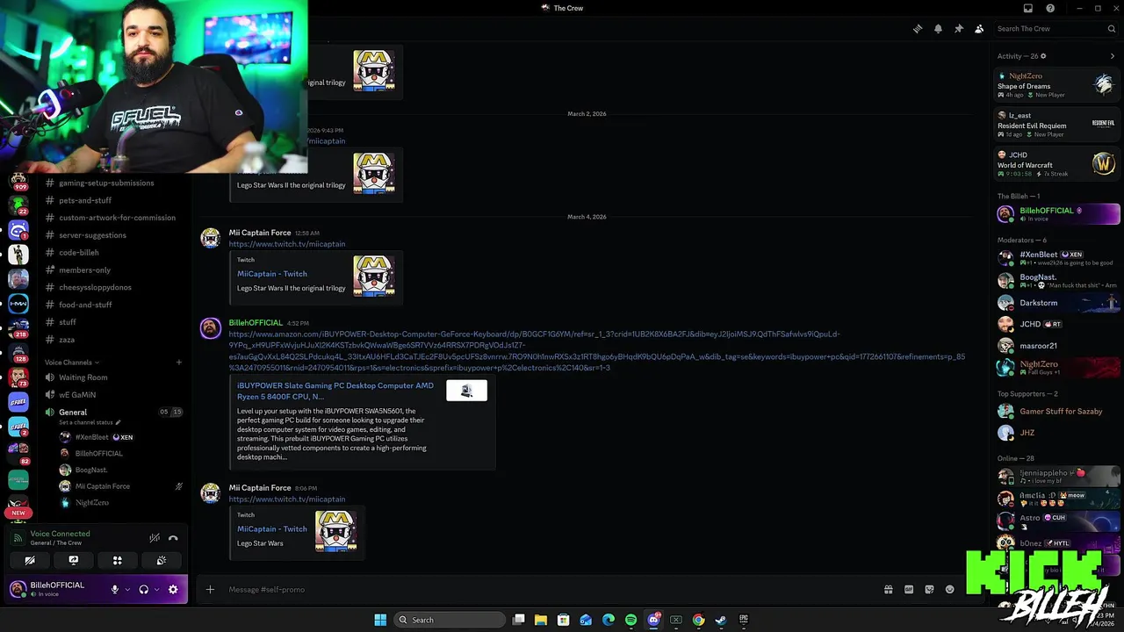Open the sticker picker
The height and width of the screenshot is (632, 1124).
click(x=929, y=590)
